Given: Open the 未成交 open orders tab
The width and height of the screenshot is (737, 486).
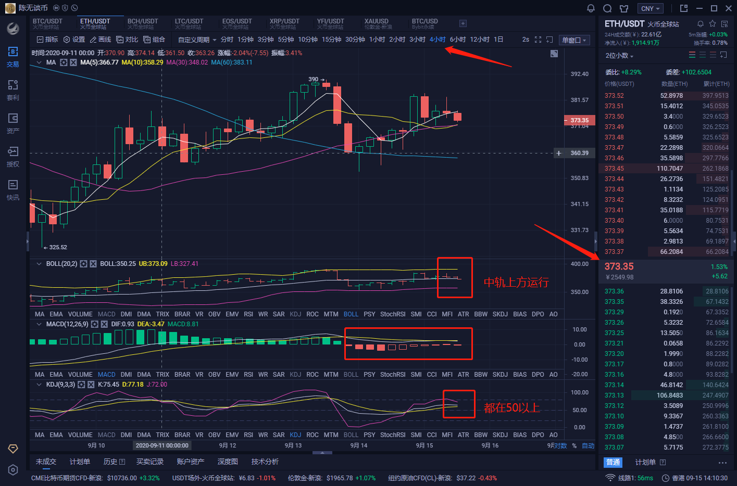Looking at the screenshot, I should 46,462.
